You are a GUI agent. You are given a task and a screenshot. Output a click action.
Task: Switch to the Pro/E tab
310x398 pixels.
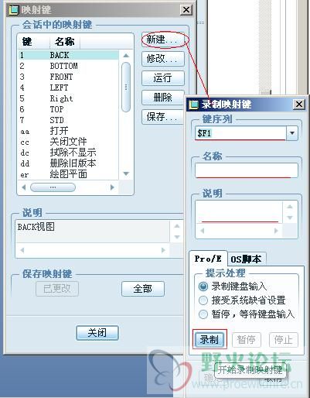pos(208,259)
